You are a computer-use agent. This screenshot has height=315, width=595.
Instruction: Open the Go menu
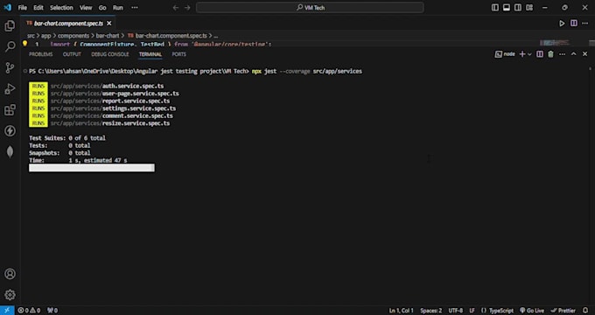click(102, 8)
